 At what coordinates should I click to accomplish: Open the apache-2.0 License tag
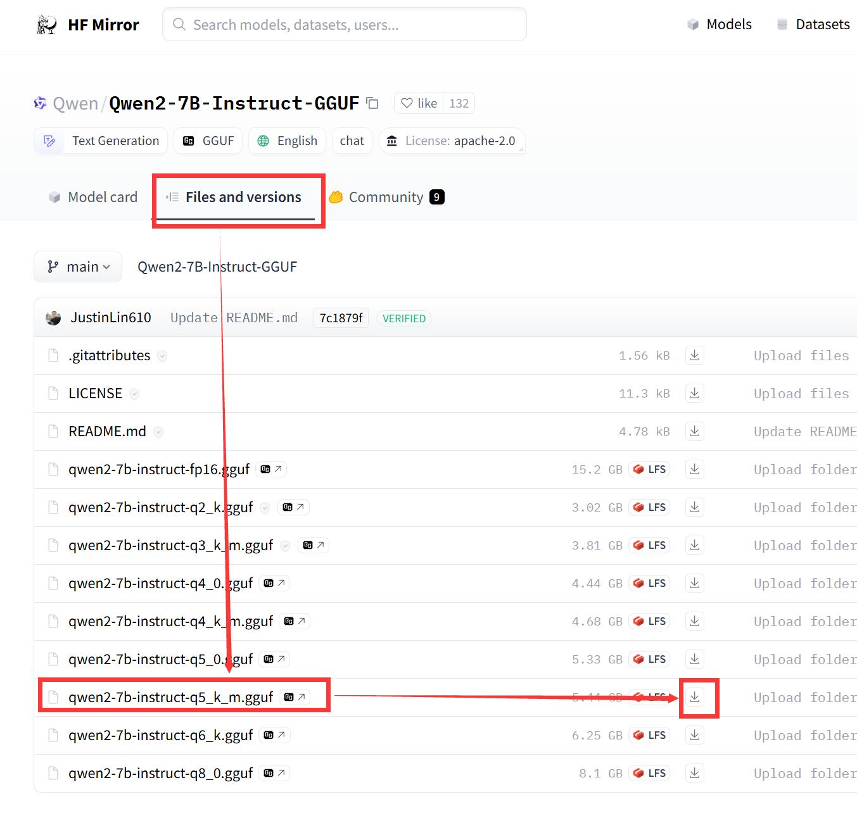tap(452, 141)
